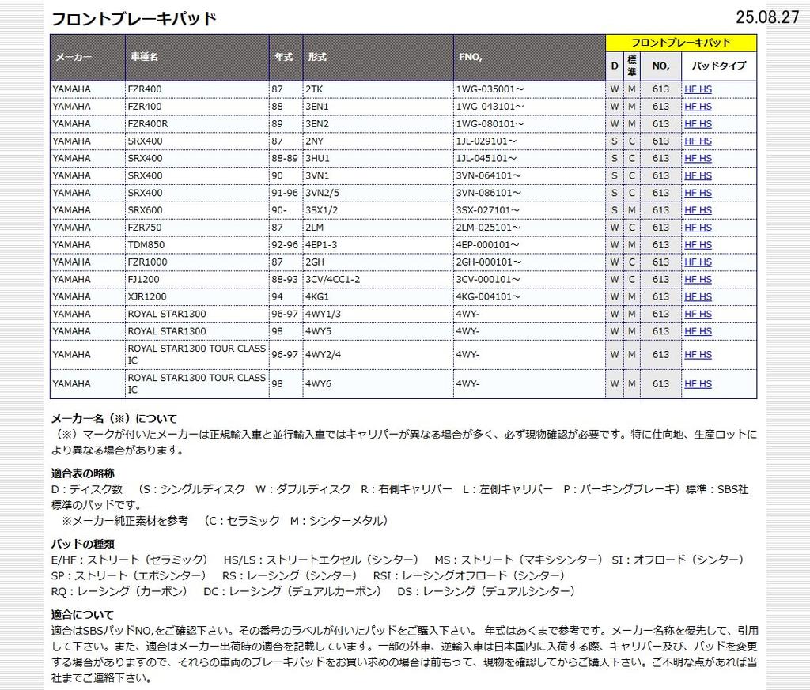Follow HF HS link for SRX400 3VN1
The image size is (810, 690).
698,175
